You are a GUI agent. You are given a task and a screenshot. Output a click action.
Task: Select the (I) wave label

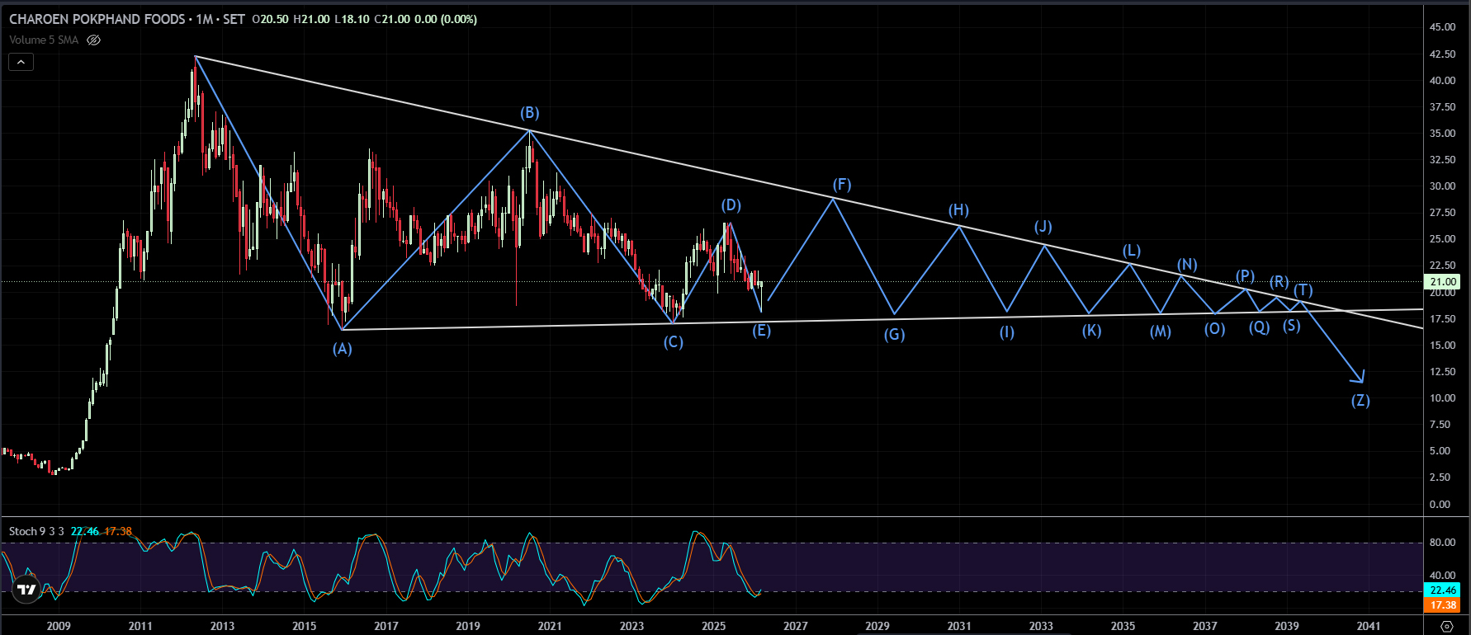[1007, 332]
